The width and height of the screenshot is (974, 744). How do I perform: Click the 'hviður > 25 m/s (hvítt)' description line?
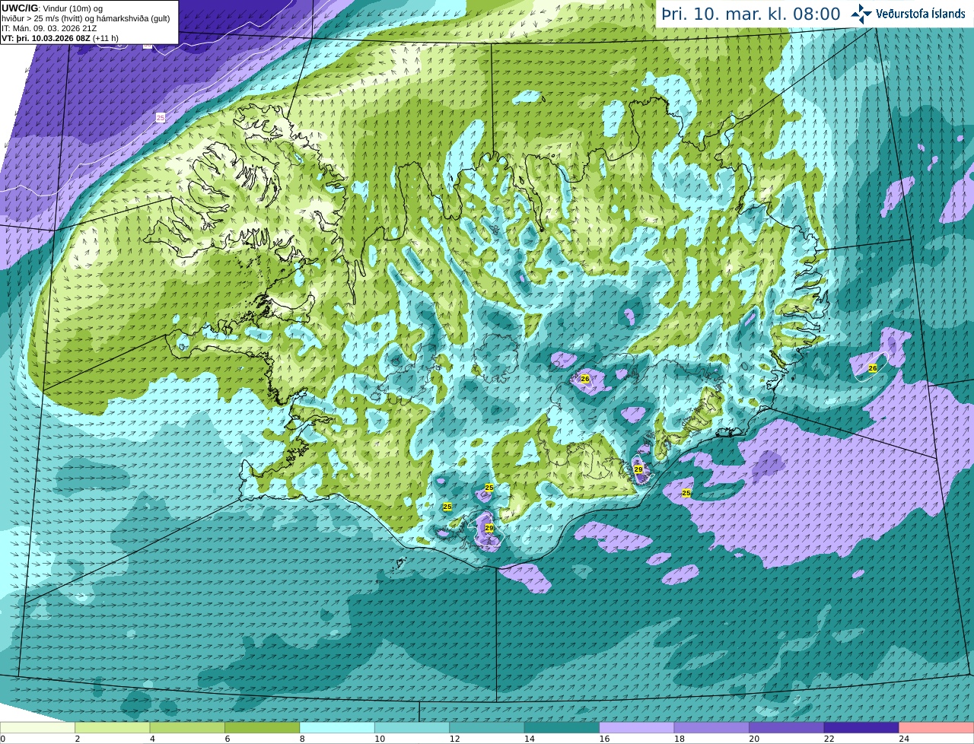(86, 18)
